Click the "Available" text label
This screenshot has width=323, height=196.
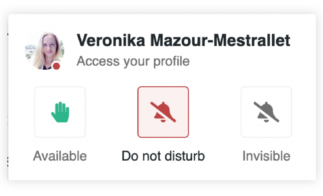pyautogui.click(x=60, y=156)
